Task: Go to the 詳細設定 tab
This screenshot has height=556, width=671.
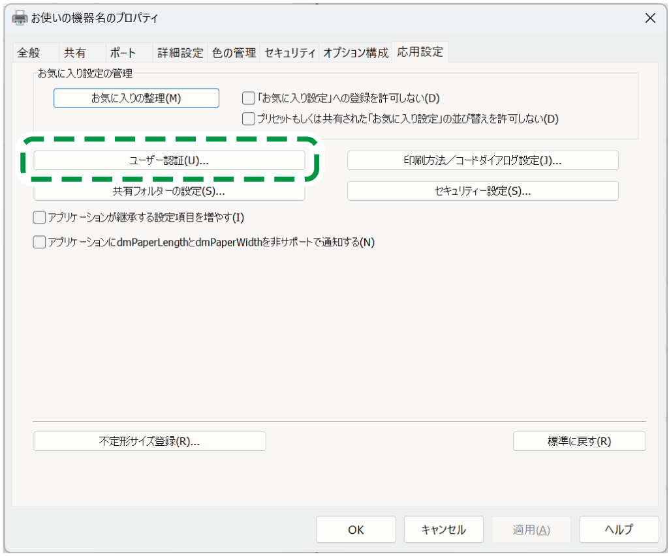Action: point(180,53)
